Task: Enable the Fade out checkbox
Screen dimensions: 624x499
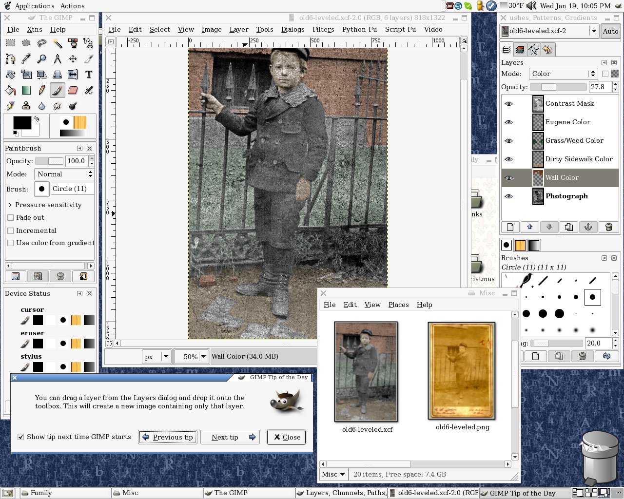Action: pyautogui.click(x=11, y=218)
